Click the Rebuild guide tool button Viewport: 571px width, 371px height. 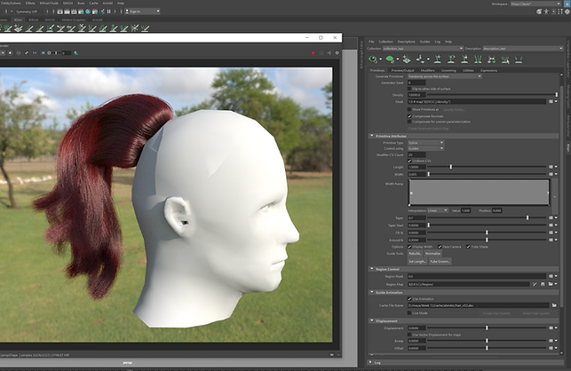[x=415, y=254]
